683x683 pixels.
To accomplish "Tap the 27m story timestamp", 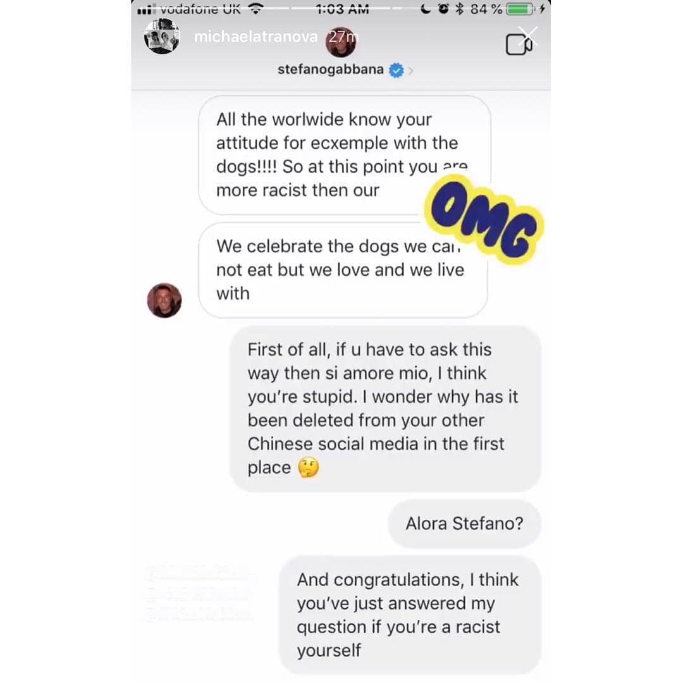I will click(342, 37).
